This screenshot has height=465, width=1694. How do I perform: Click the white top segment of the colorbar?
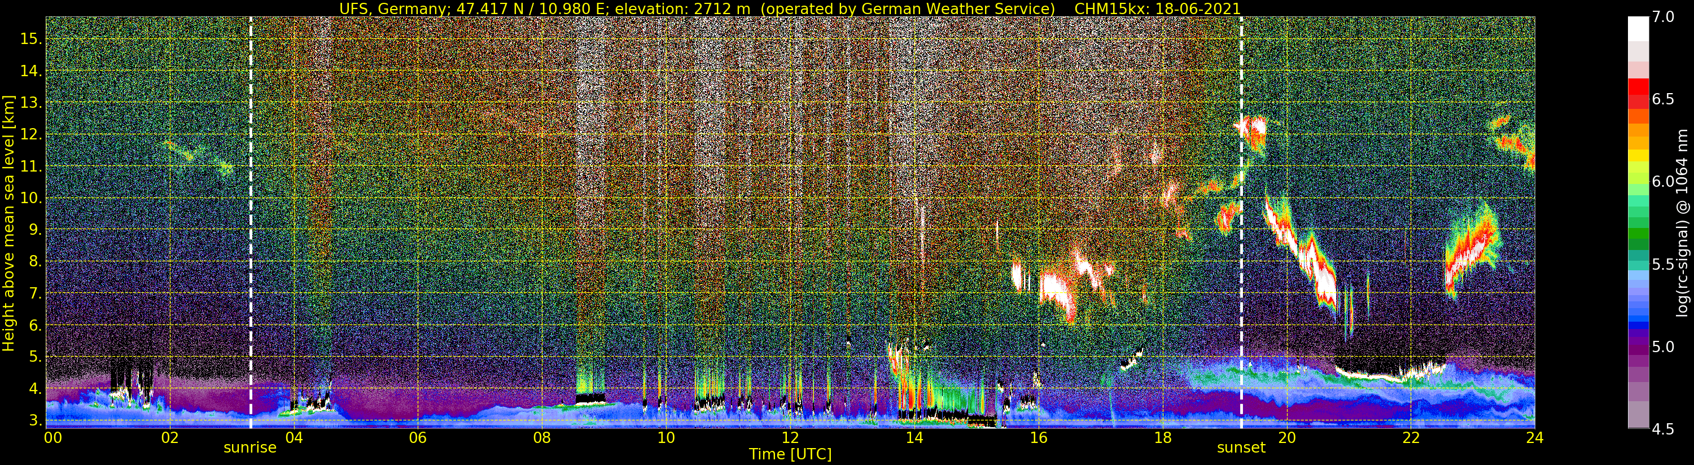tap(1638, 29)
